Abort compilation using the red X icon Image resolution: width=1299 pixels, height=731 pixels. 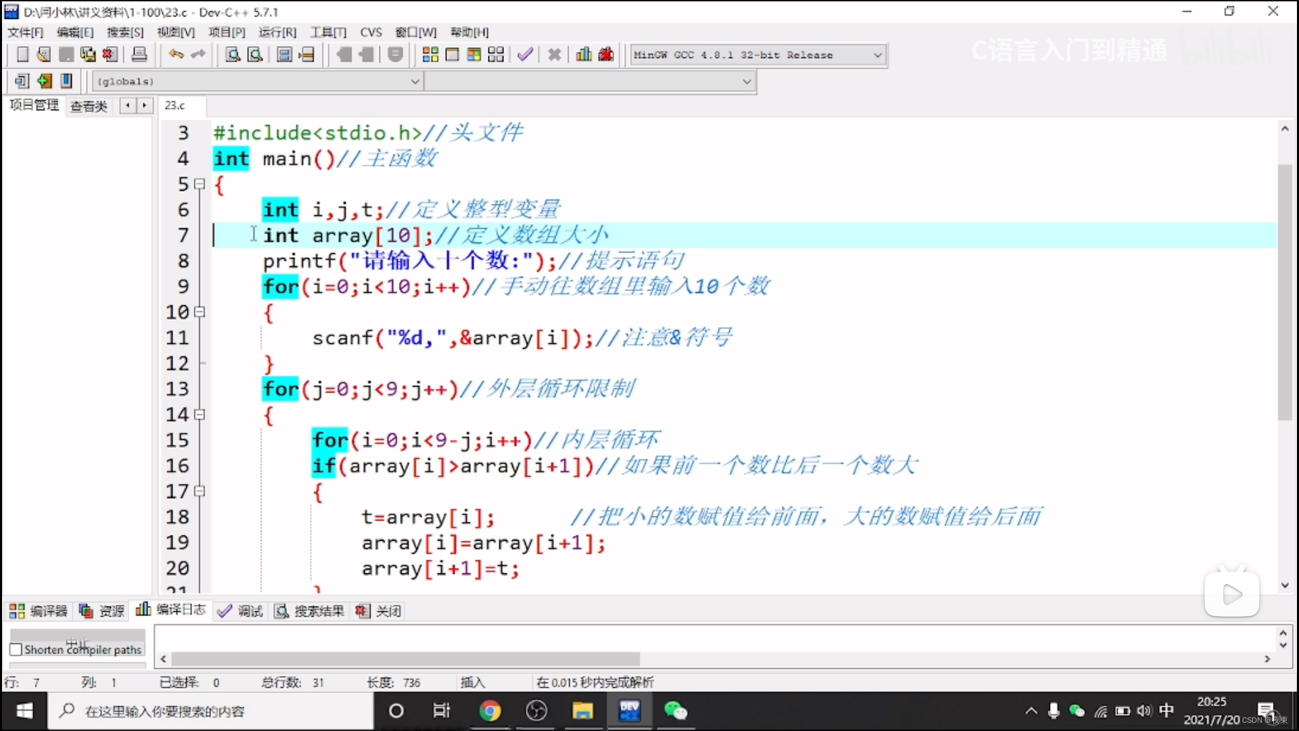point(555,54)
